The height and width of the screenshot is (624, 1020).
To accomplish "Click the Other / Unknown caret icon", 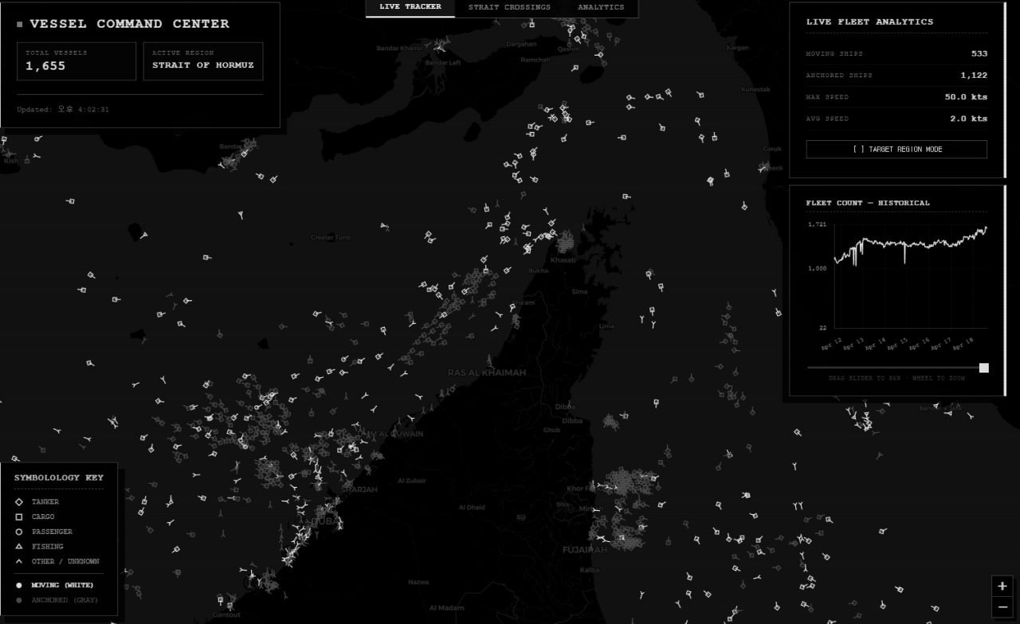I will coord(18,562).
